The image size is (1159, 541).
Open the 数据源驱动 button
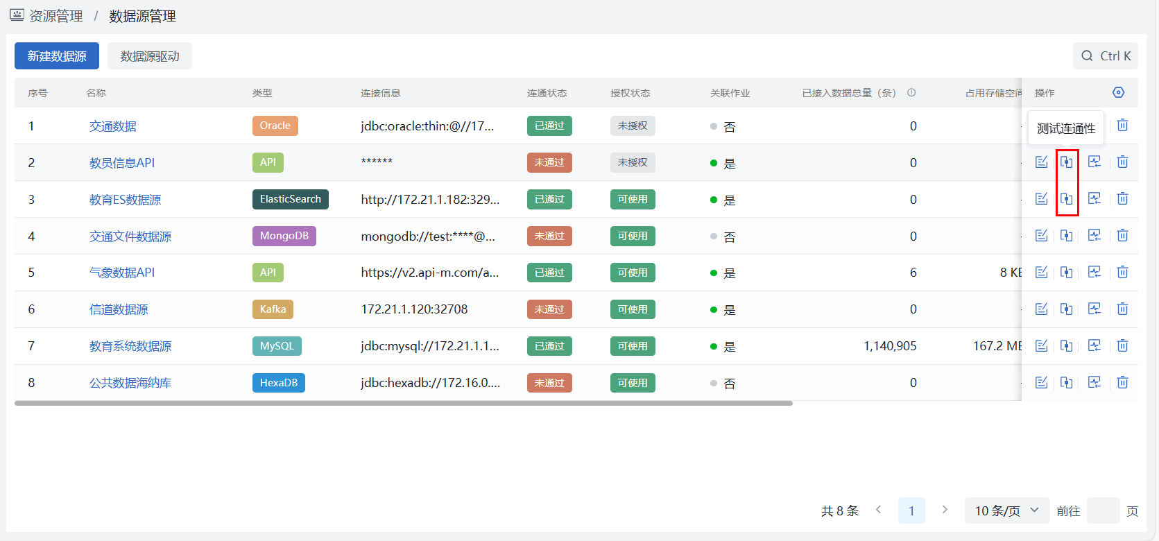[150, 56]
